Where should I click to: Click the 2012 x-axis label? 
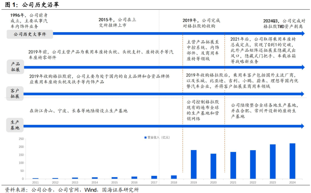(55, 182)
